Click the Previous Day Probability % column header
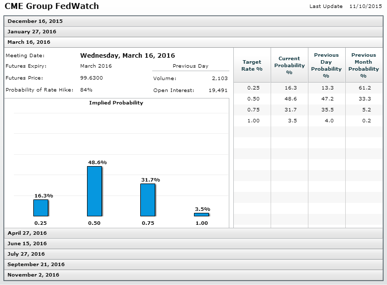Screen dimensions: 387x285 [x=326, y=65]
